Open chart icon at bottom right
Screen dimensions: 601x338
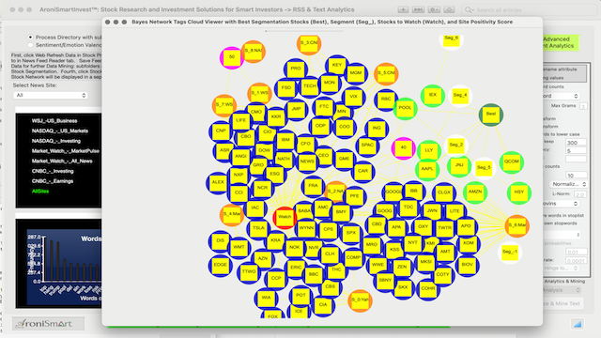pyautogui.click(x=578, y=324)
